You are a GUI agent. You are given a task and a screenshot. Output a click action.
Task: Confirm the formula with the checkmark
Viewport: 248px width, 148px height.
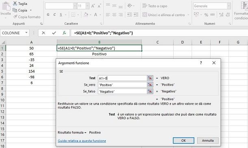click(x=54, y=33)
